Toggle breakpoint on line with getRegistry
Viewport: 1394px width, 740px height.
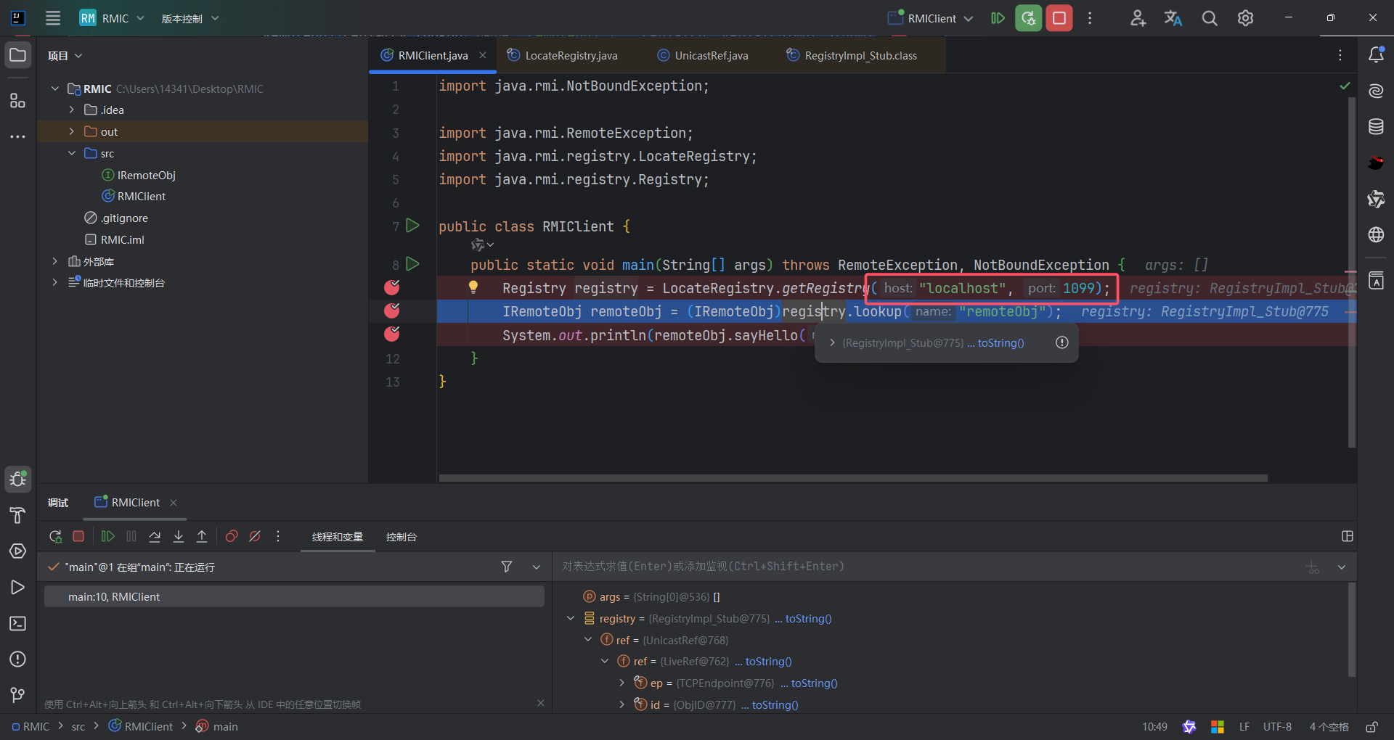point(392,287)
